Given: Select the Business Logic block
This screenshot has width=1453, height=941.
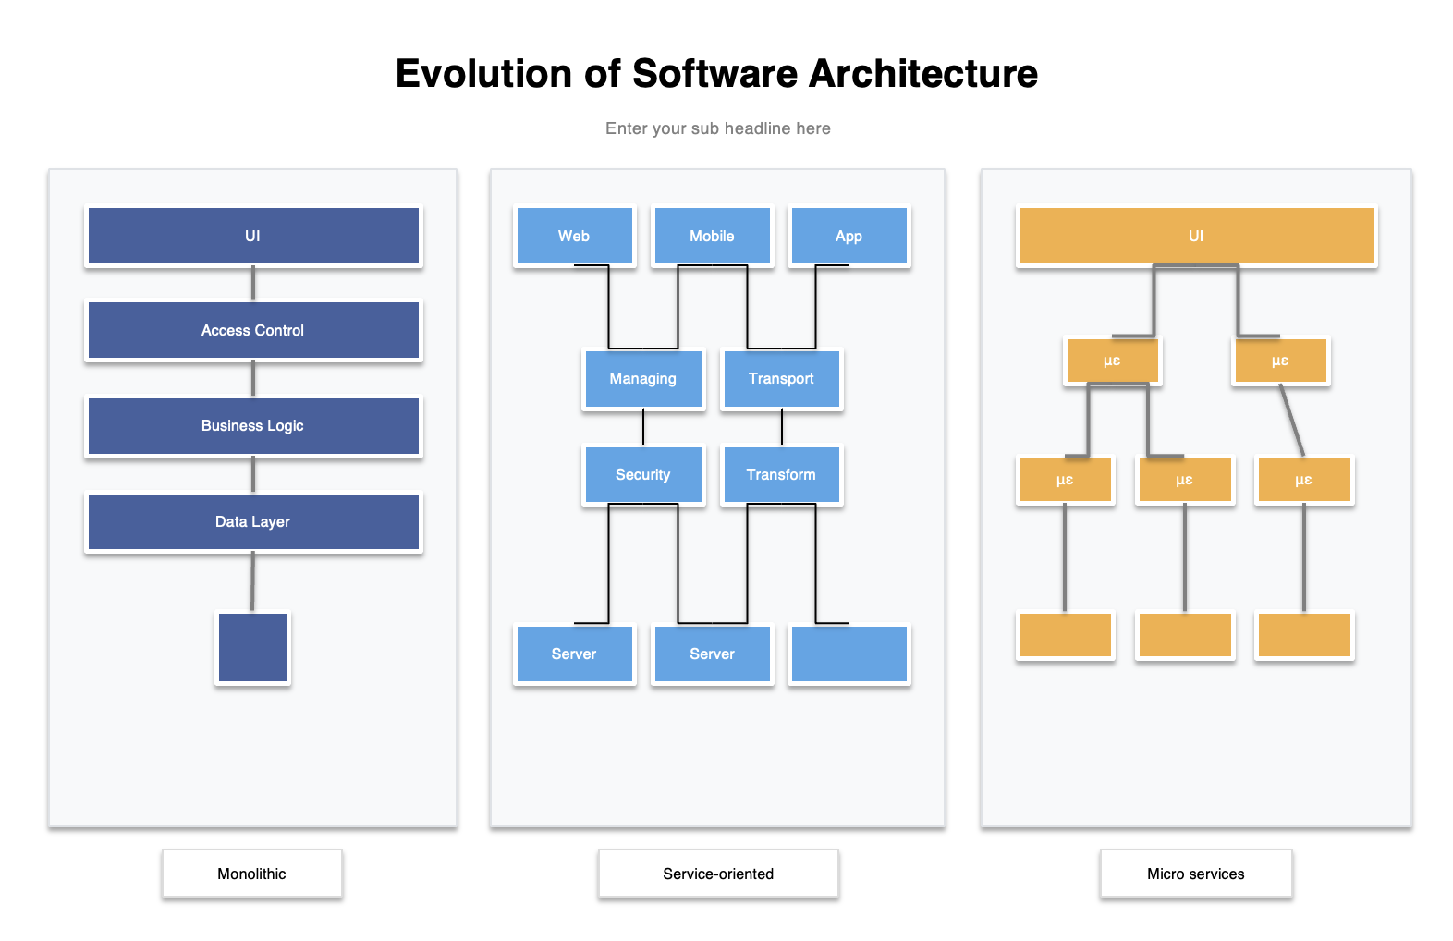Looking at the screenshot, I should (252, 425).
